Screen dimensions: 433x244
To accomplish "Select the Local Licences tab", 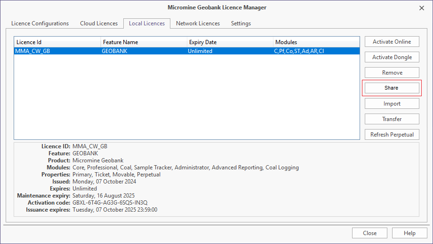I will click(x=147, y=23).
